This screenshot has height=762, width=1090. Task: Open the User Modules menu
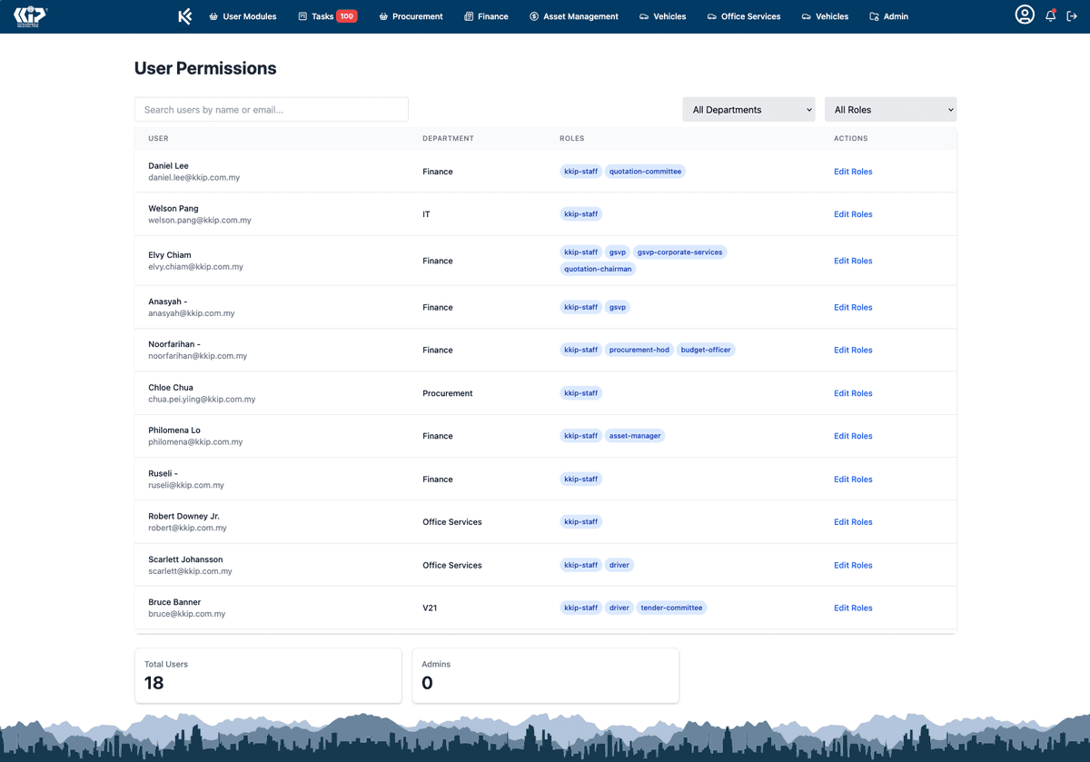[x=243, y=16]
